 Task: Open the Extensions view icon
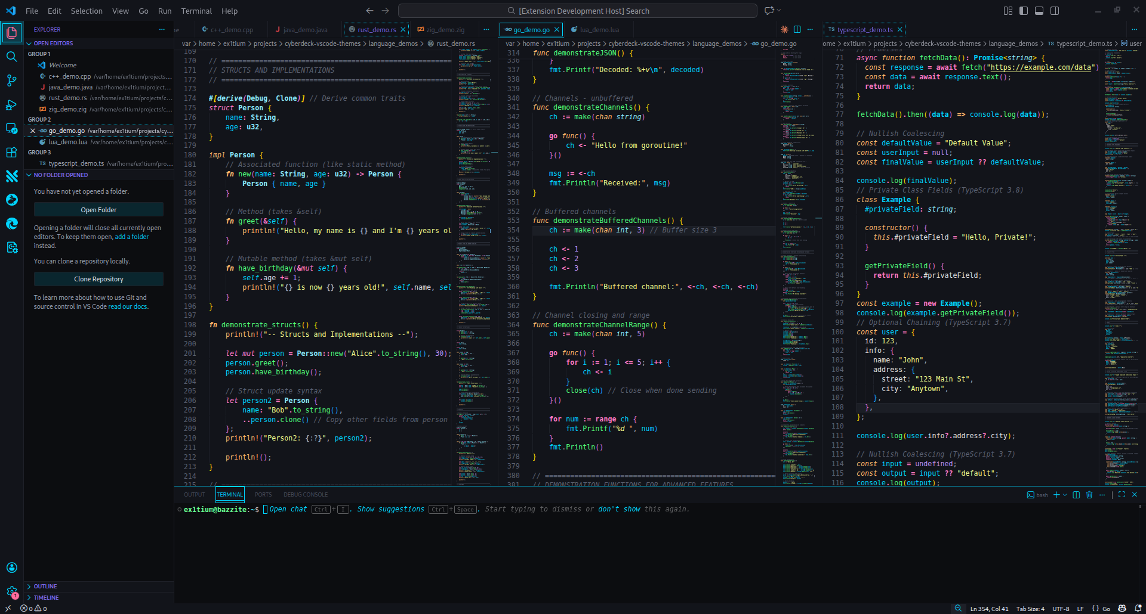(11, 153)
